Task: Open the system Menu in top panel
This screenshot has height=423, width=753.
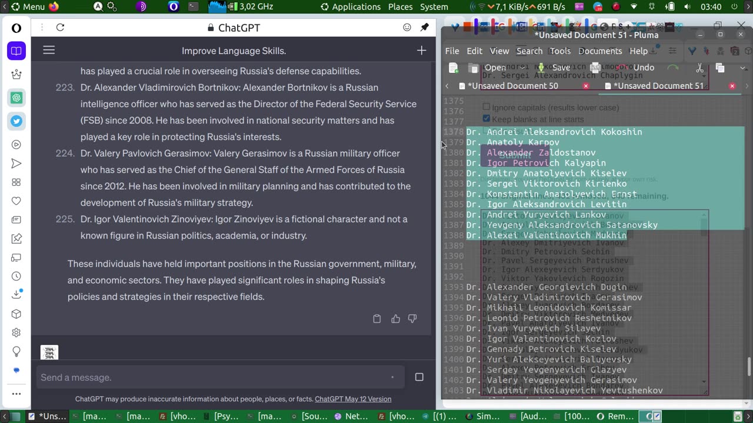Action: coord(28,7)
